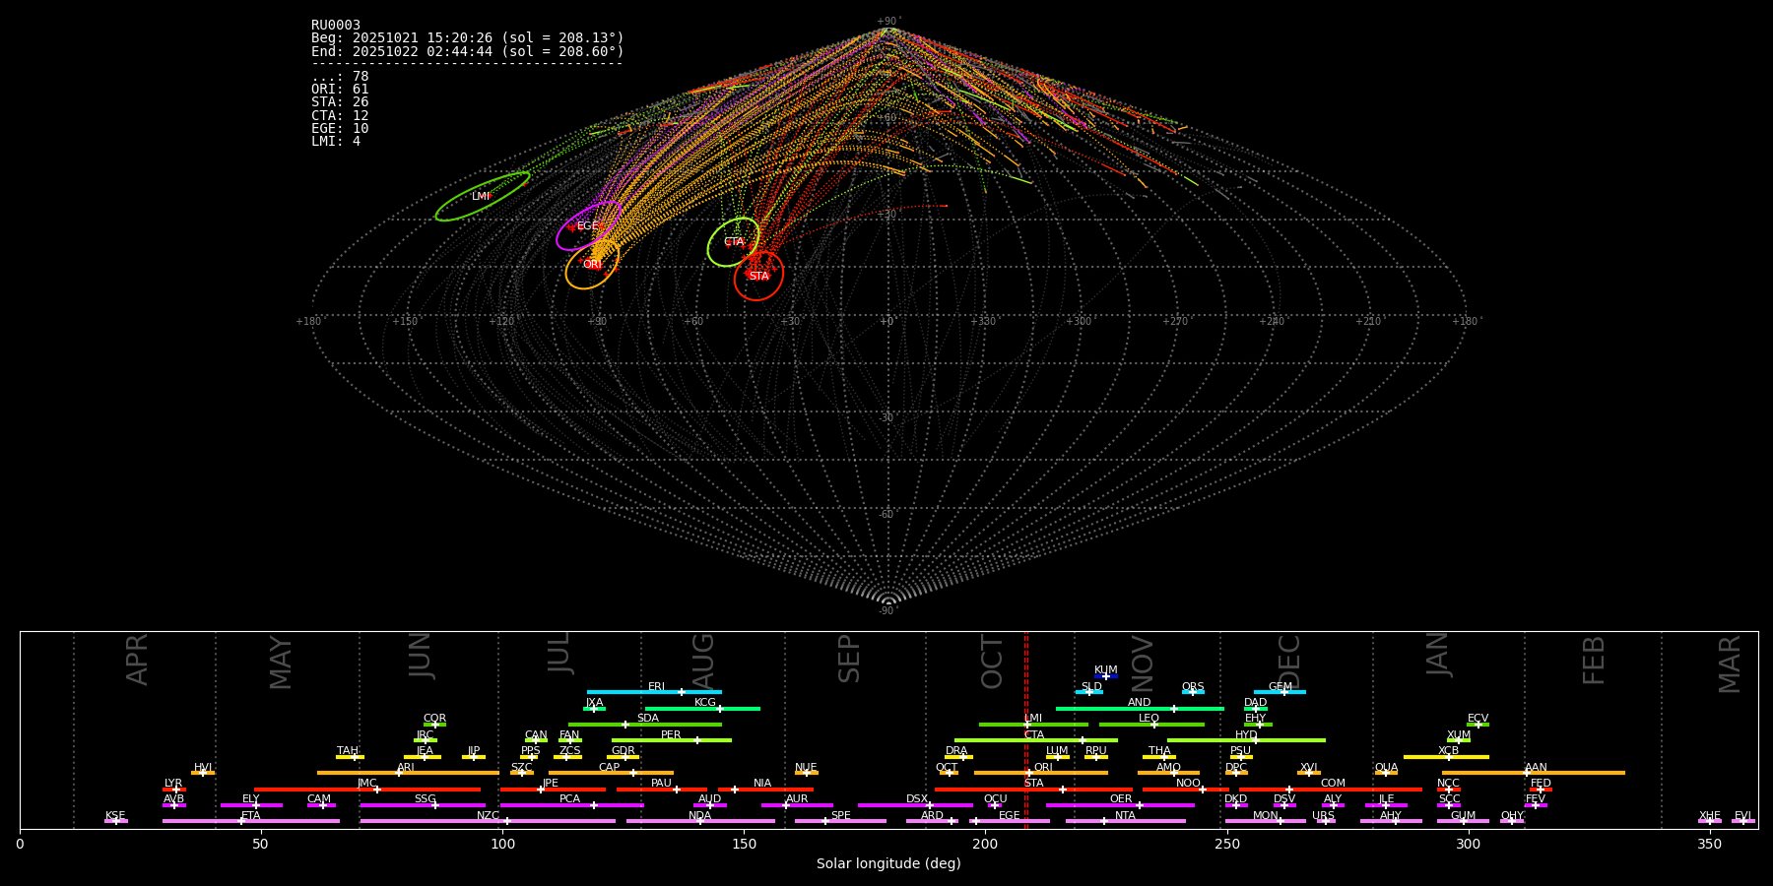This screenshot has height=886, width=1773.
Task: Click the 'EGE: 10' legend count
Action: click(x=340, y=128)
